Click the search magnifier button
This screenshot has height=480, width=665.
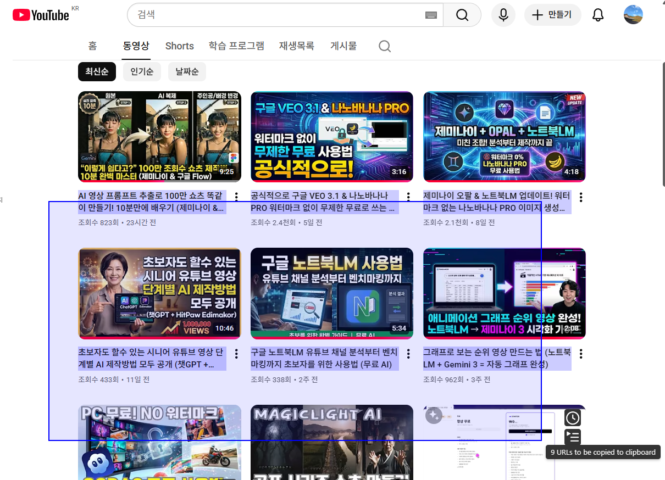(462, 15)
